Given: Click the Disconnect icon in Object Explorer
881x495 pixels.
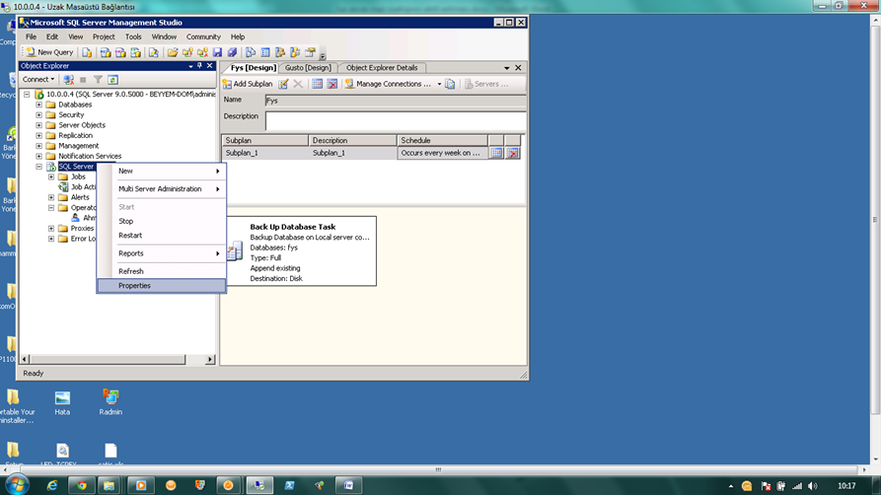Looking at the screenshot, I should (68, 80).
